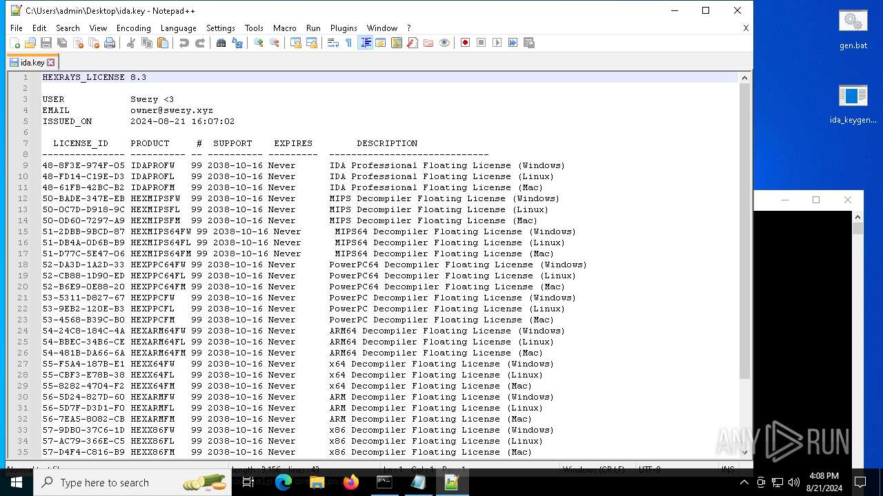Open the Macro menu
The image size is (883, 496).
(284, 28)
